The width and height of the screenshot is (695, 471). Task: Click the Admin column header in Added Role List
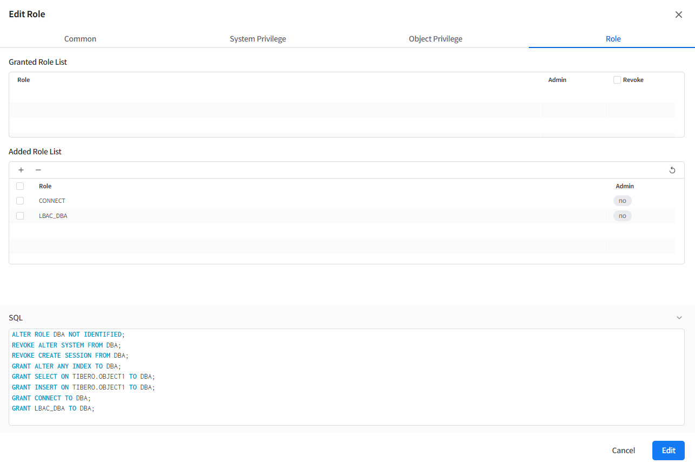point(625,186)
